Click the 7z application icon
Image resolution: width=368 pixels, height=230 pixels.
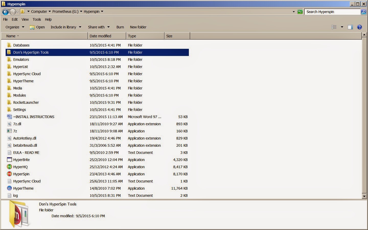9,131
